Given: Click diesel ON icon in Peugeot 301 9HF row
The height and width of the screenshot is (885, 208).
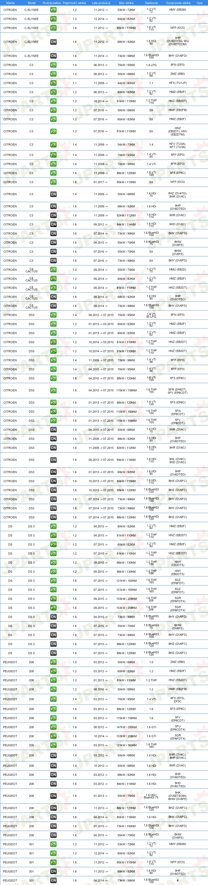Looking at the screenshot, I should click(53, 871).
